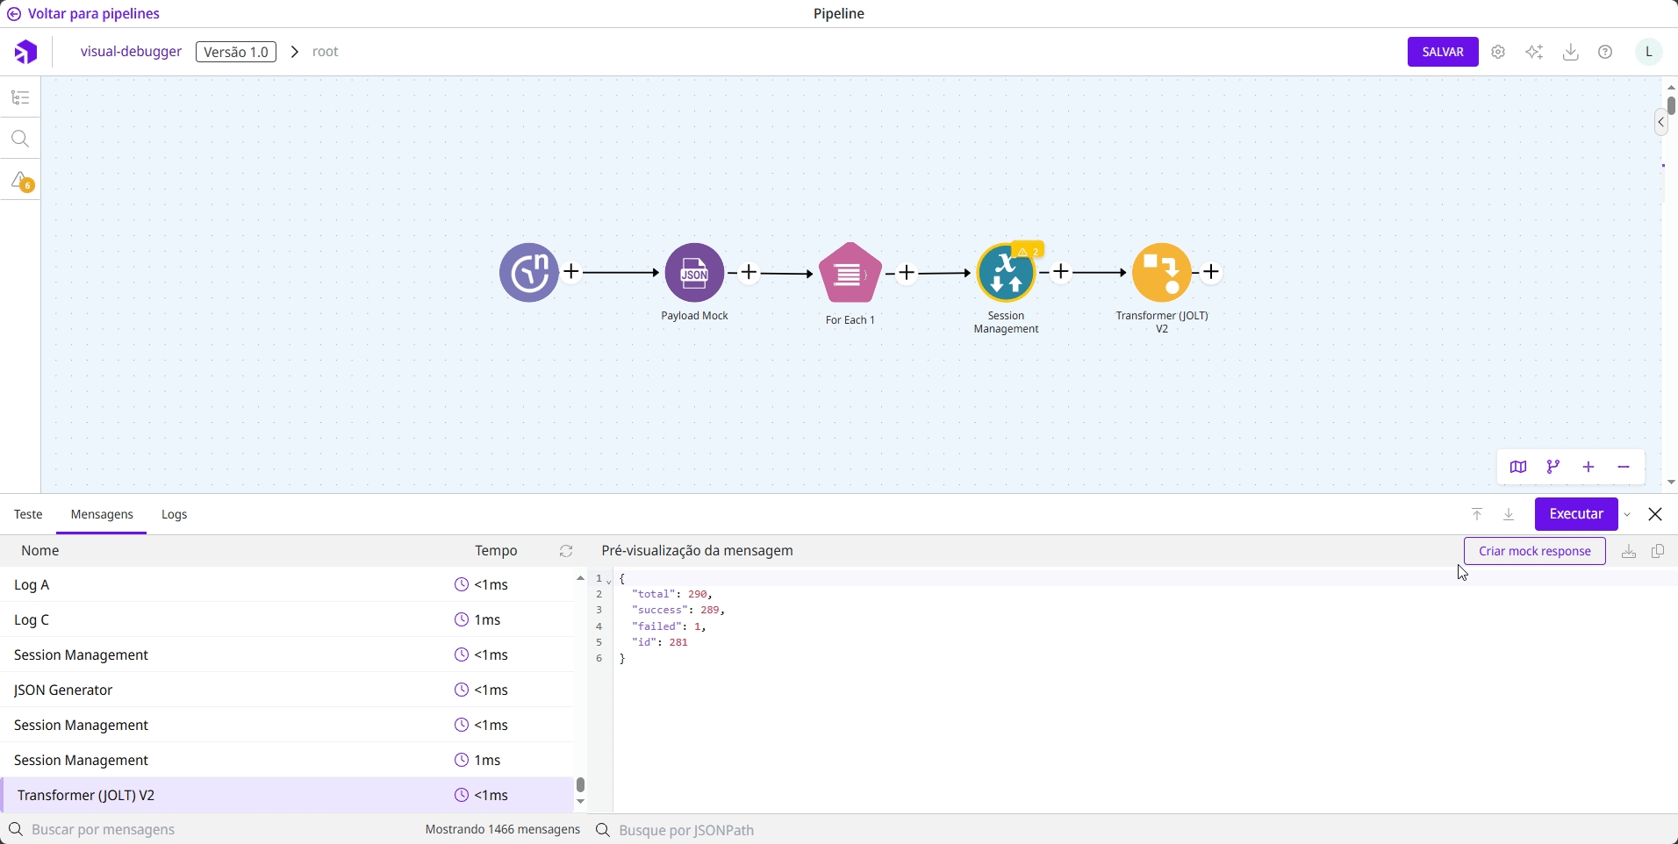1678x844 pixels.
Task: Click the SALVAR button
Action: point(1443,53)
